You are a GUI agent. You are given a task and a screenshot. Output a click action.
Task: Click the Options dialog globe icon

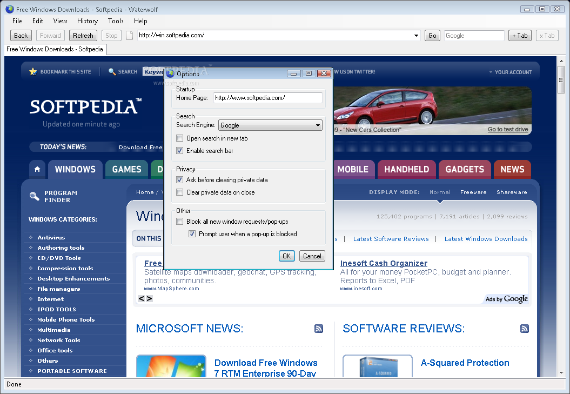[170, 74]
